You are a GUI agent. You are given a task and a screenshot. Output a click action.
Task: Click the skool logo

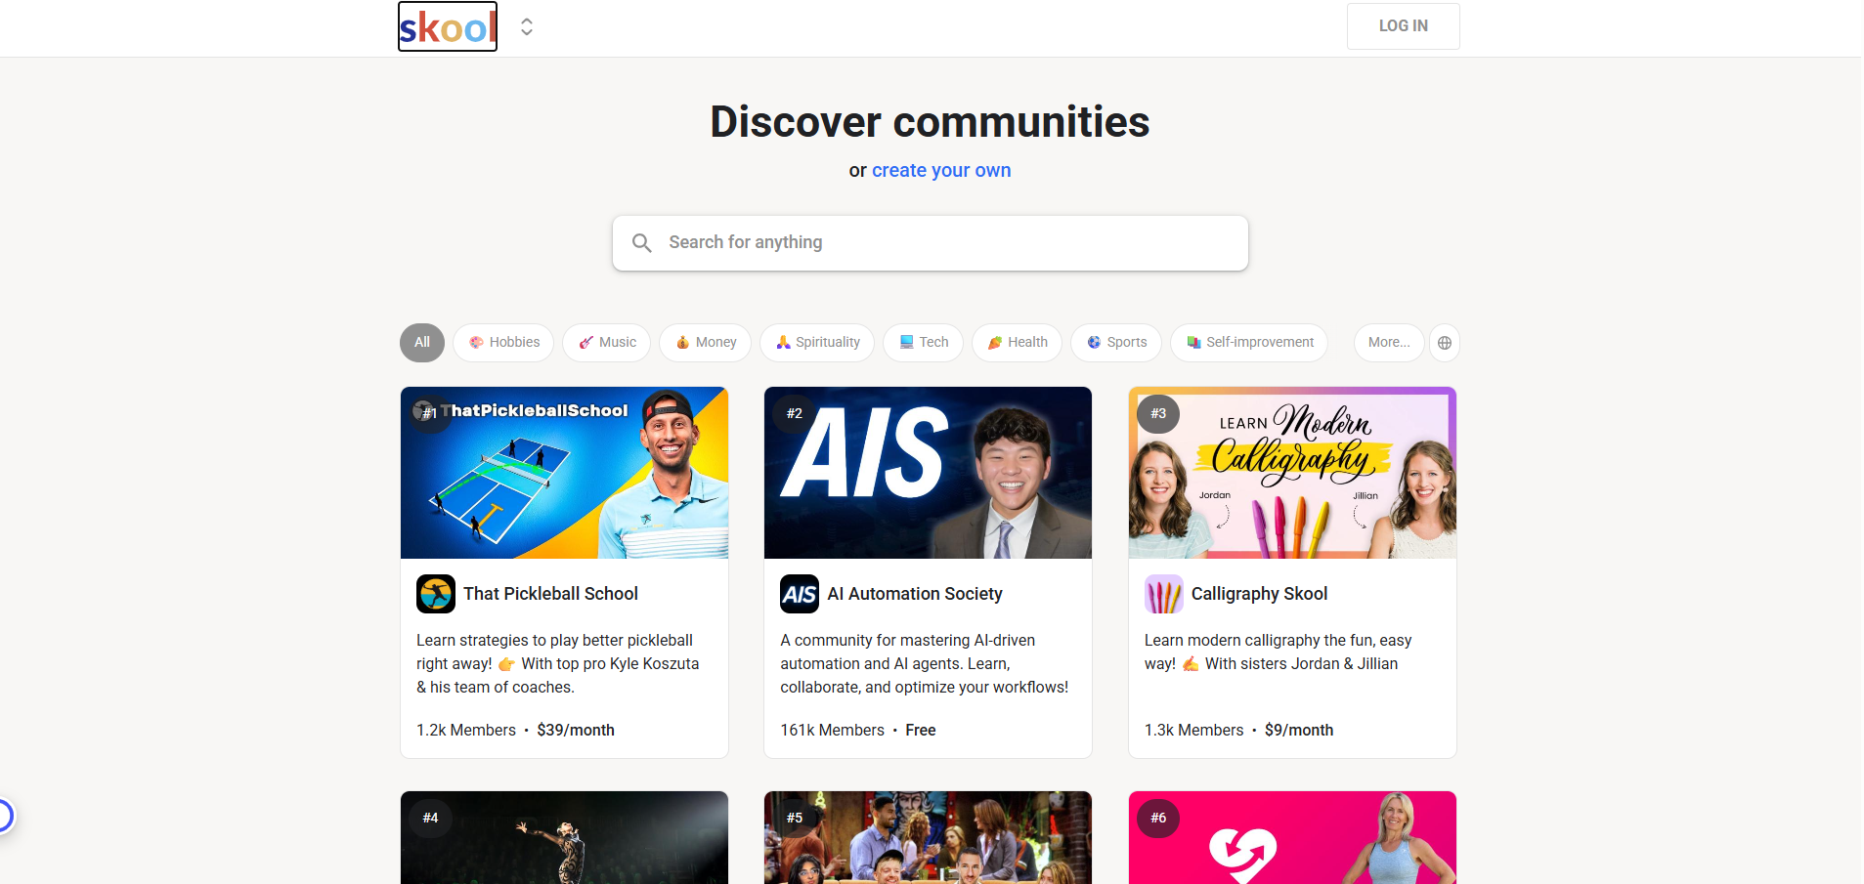point(448,26)
